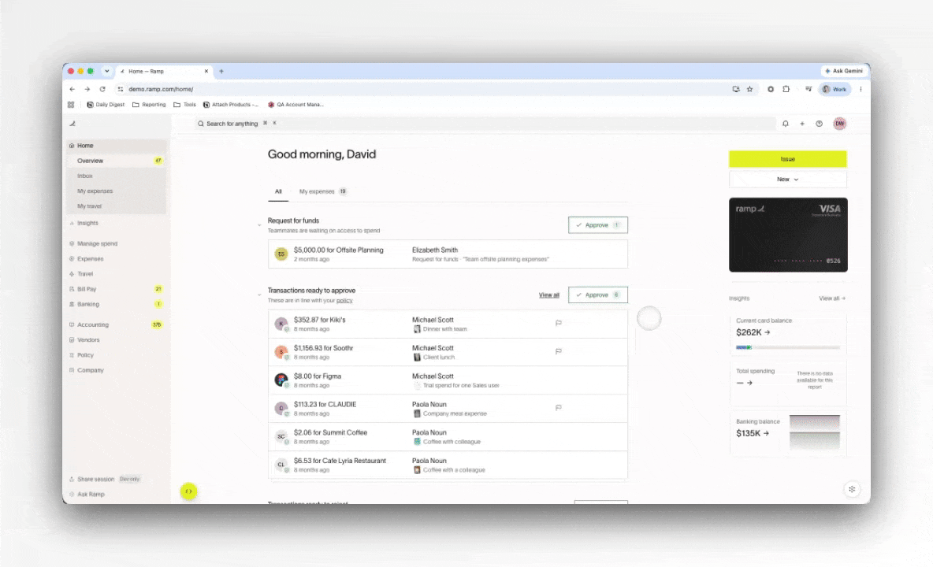933x567 pixels.
Task: Collapse the Request for funds section
Action: [259, 225]
